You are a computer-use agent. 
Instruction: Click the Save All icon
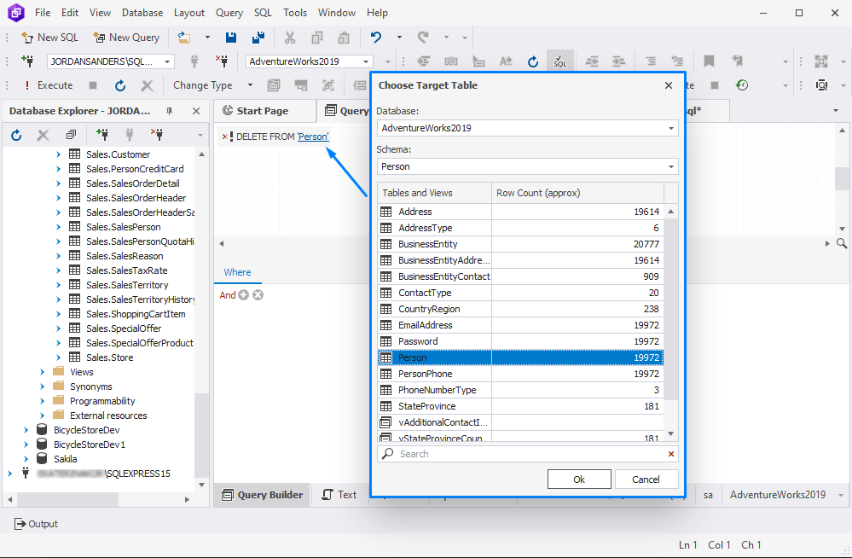258,38
